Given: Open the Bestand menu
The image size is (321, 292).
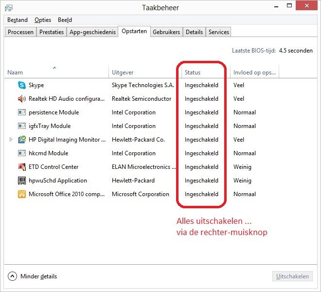Looking at the screenshot, I should [18, 20].
